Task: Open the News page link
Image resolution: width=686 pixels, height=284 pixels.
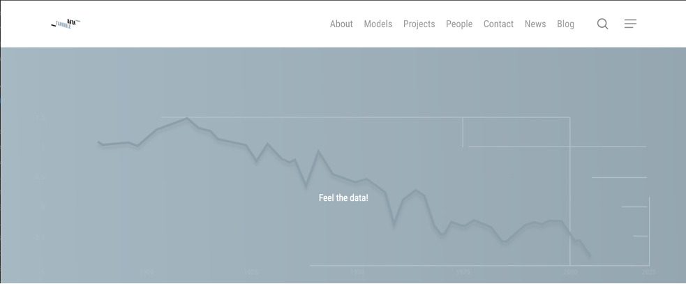Action: pos(535,24)
